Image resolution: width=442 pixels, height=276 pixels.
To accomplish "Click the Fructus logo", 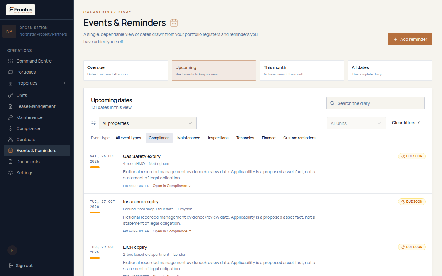I will pos(21,10).
